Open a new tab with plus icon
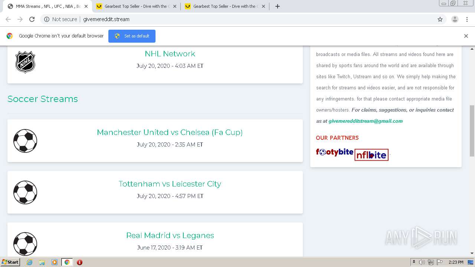 (277, 6)
